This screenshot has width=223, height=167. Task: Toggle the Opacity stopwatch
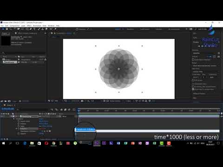click(19, 134)
